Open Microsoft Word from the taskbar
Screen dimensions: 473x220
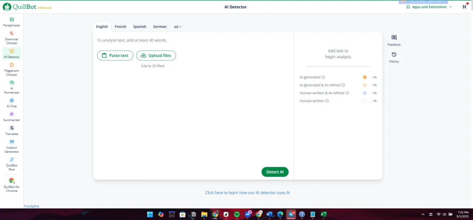[x=269, y=214]
